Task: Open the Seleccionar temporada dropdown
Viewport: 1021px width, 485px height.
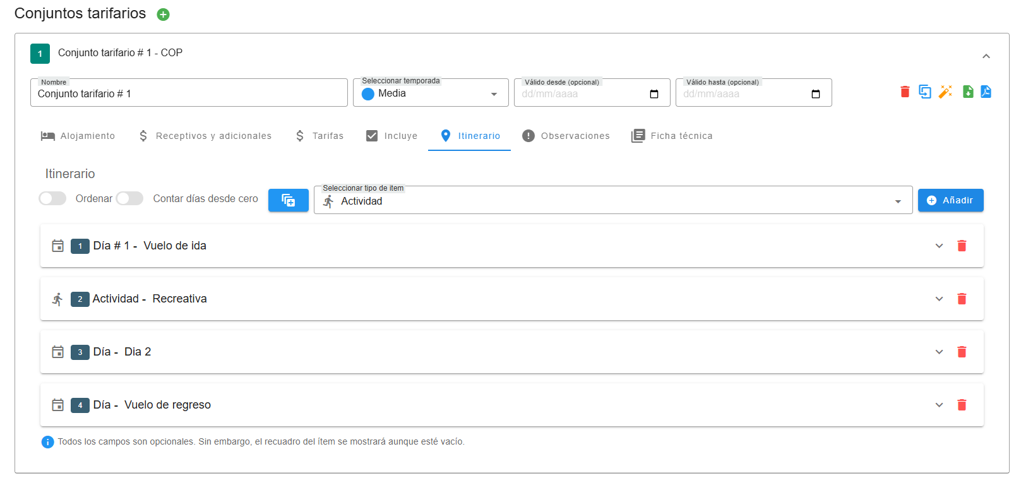Action: (x=431, y=93)
